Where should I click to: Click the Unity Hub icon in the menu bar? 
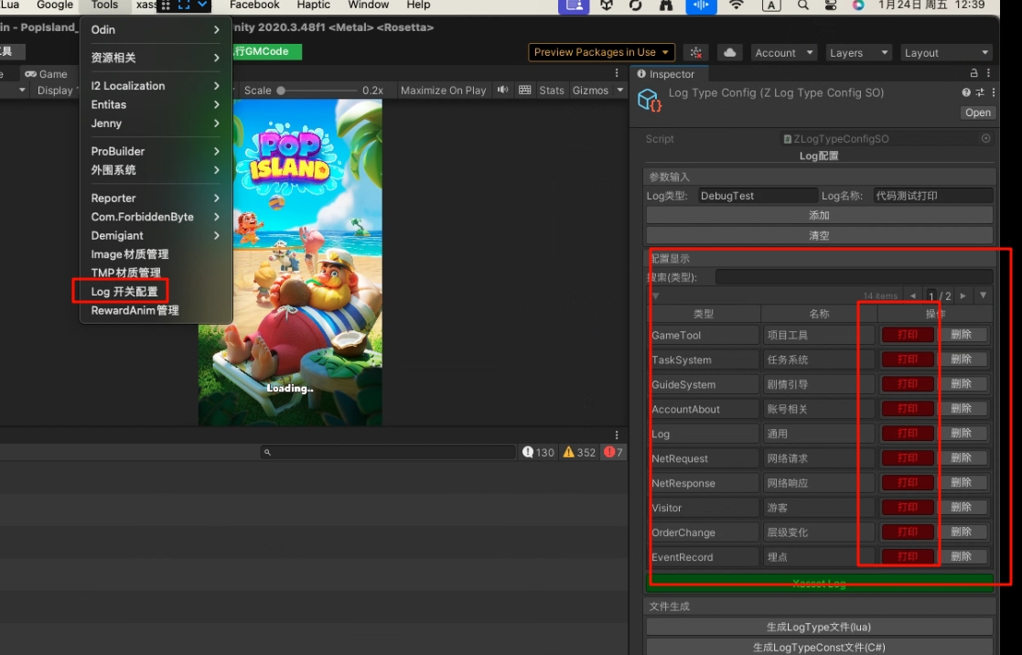[607, 5]
